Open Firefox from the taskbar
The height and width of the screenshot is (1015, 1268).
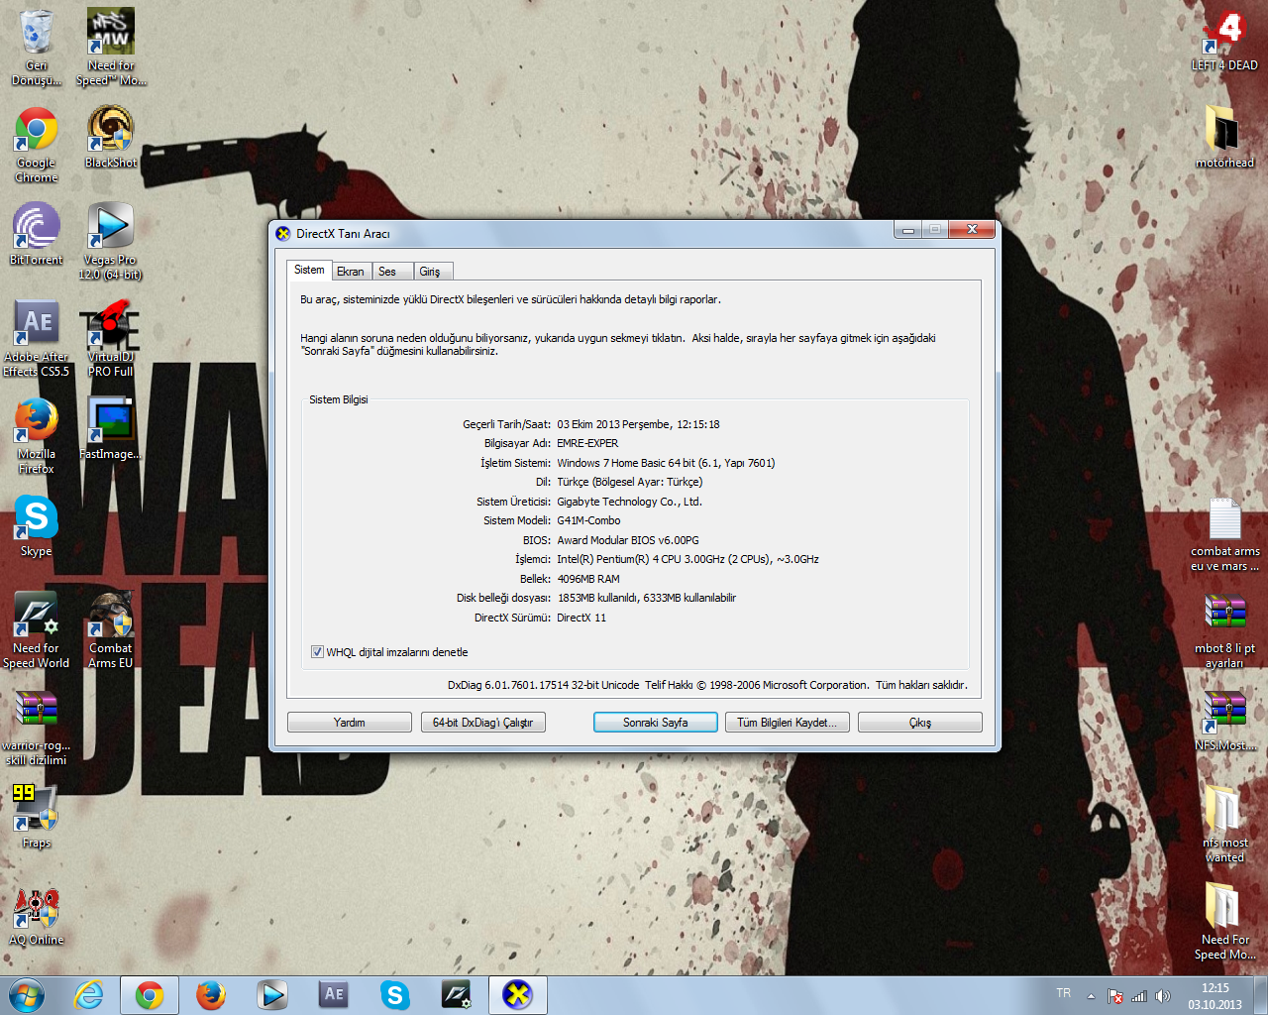point(211,994)
